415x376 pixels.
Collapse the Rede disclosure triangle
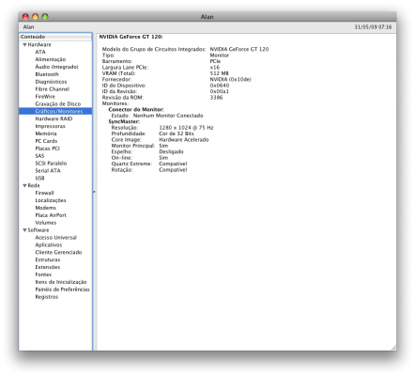tap(24, 186)
